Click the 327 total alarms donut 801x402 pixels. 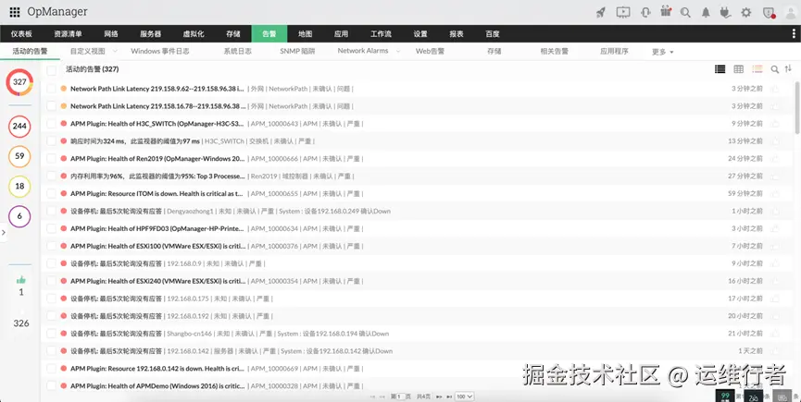pos(19,82)
